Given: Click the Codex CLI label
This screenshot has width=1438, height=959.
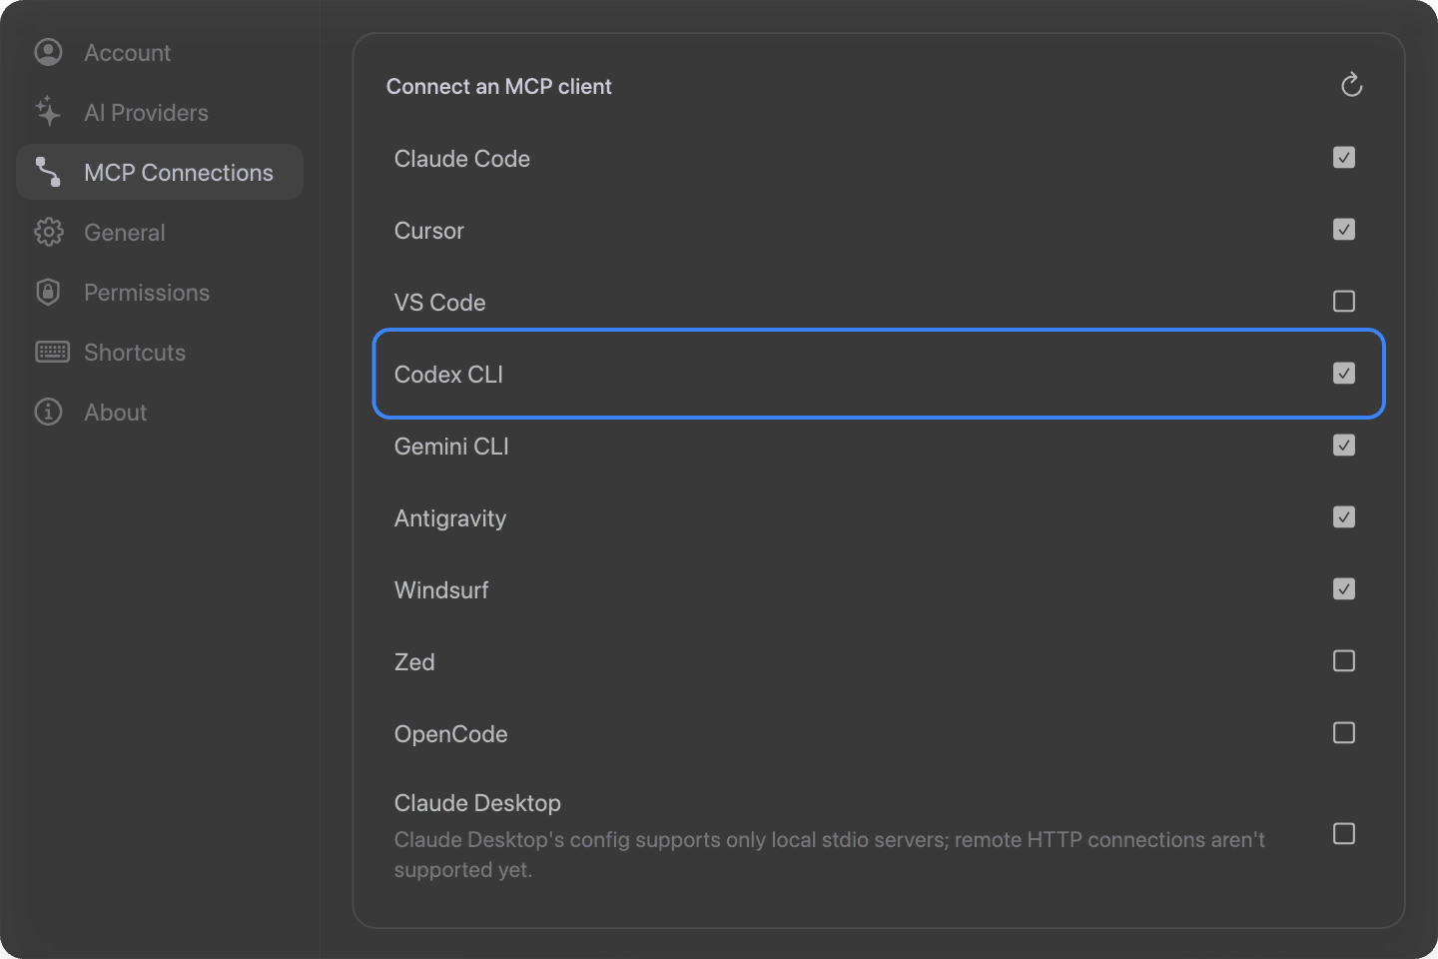Looking at the screenshot, I should [x=448, y=375].
